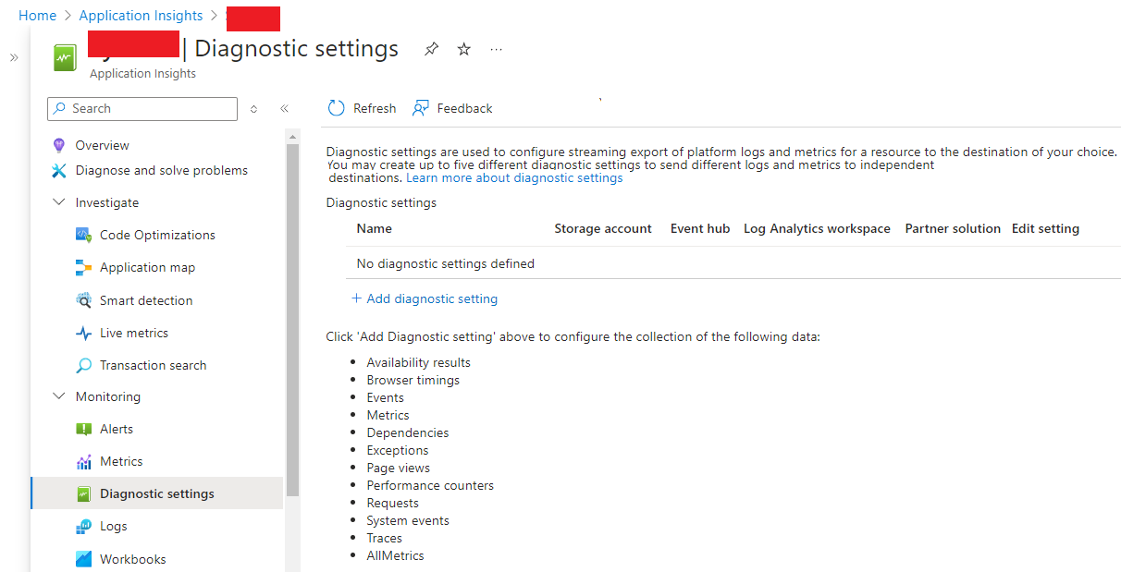
Task: Click the Overview lightbulb icon
Action: click(x=59, y=145)
